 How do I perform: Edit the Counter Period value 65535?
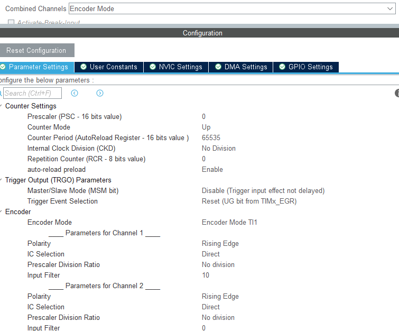[x=211, y=138]
